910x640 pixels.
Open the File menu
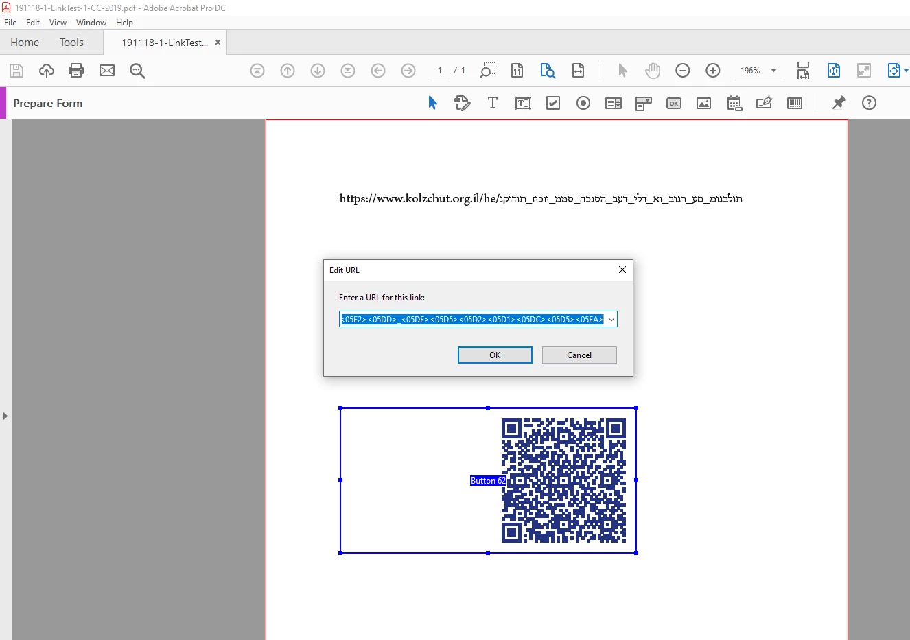[x=10, y=23]
